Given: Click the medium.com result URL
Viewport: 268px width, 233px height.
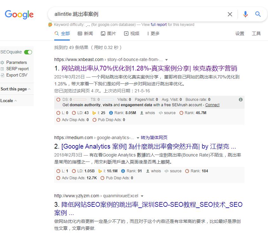Looking at the screenshot, I should [x=94, y=138].
